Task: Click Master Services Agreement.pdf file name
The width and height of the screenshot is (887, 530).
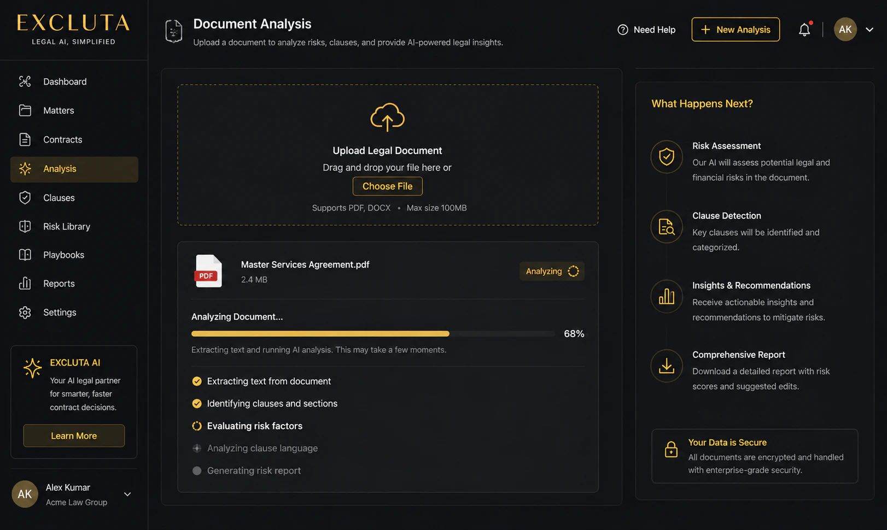Action: pos(305,264)
